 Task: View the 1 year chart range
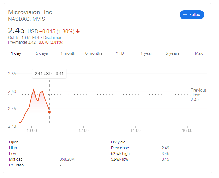(x=146, y=53)
